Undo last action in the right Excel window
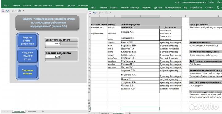 (x=94, y=13)
